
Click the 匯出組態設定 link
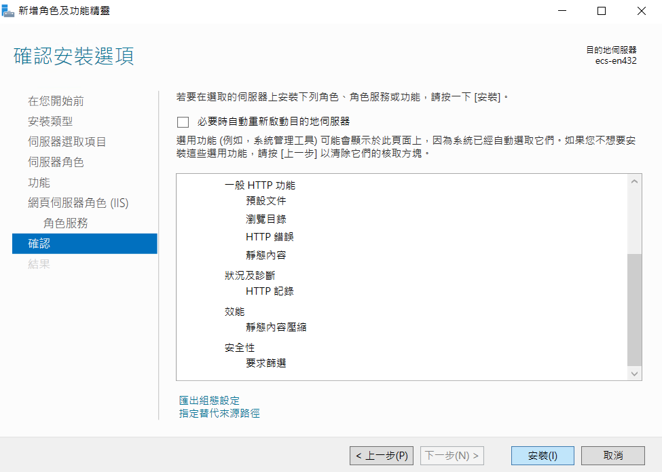point(209,400)
